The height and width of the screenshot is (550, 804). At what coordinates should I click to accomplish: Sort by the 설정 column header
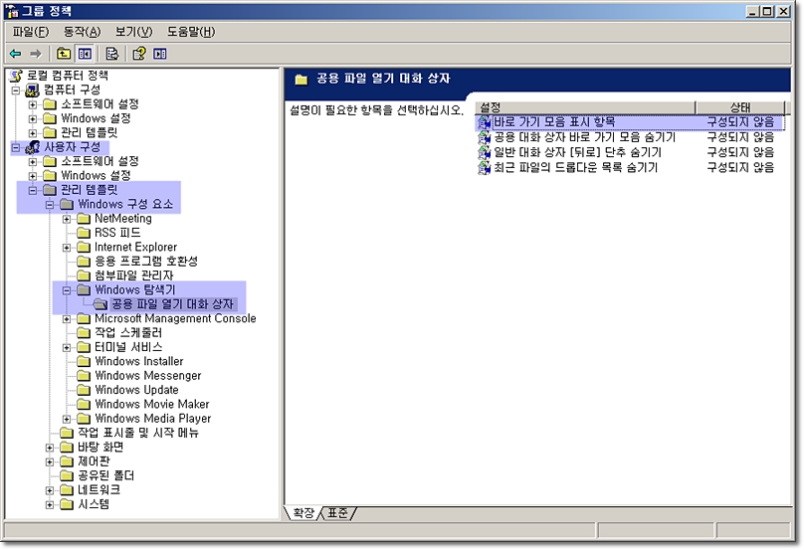tap(585, 107)
